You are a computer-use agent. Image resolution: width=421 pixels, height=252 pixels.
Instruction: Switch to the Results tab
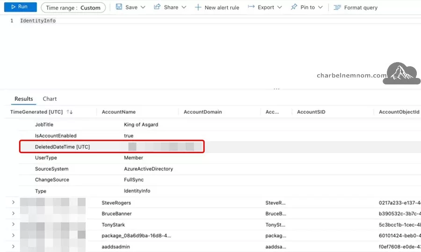(x=24, y=99)
